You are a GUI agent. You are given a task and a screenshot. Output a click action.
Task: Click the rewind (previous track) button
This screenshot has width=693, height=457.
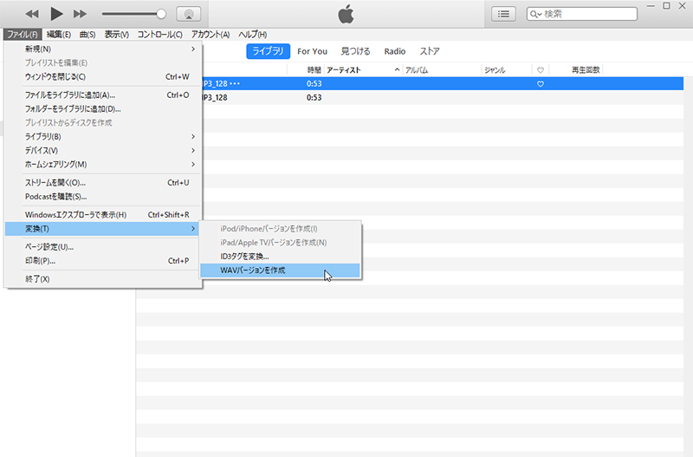pos(32,14)
